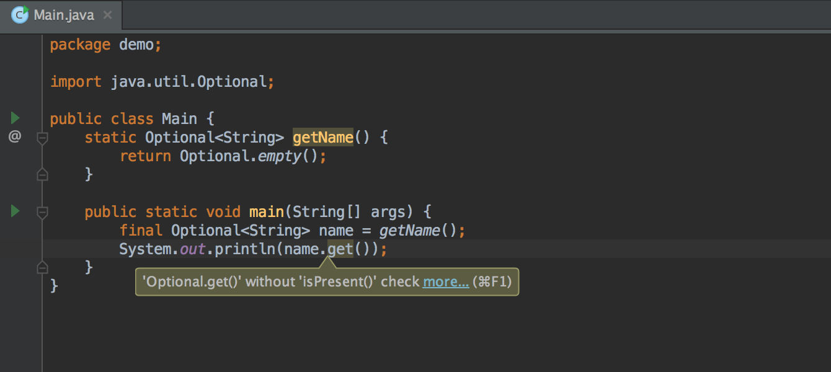Click the highlighted getName method name
This screenshot has height=372, width=831.
(322, 137)
